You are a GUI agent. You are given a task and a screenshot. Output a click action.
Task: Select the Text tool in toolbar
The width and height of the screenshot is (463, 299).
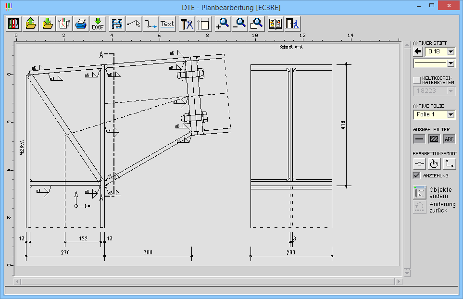(167, 24)
